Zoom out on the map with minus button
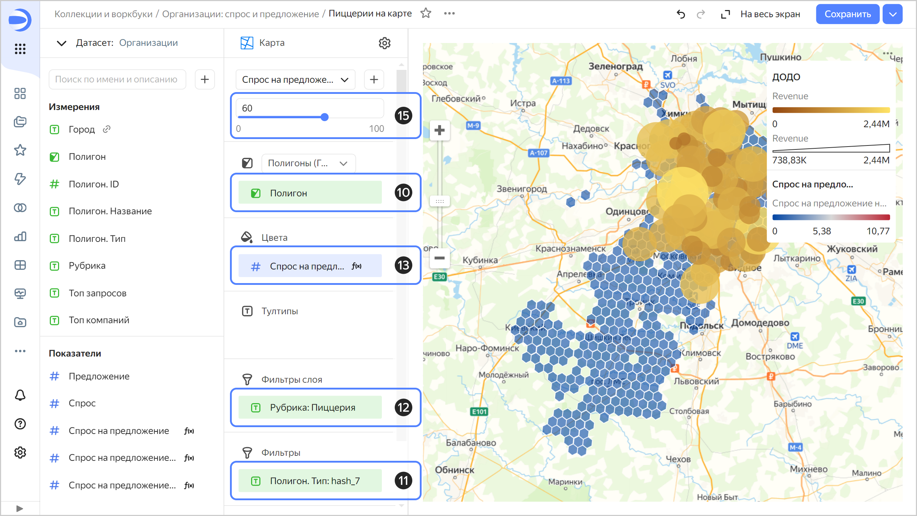The height and width of the screenshot is (516, 917). coord(440,258)
